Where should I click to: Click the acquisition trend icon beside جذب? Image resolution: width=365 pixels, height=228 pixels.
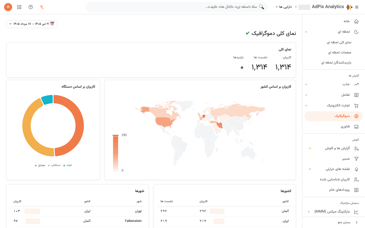coord(356,84)
